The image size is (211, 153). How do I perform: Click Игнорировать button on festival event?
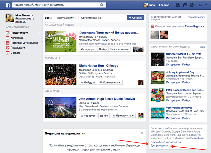click(x=120, y=49)
